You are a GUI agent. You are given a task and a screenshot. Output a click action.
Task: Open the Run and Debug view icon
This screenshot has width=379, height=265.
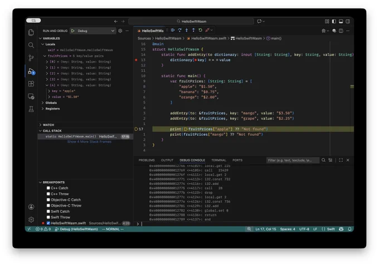pyautogui.click(x=31, y=71)
